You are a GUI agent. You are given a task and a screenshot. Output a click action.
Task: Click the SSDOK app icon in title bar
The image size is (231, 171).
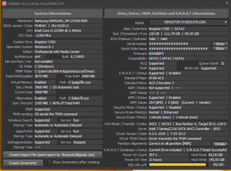click(x=4, y=4)
